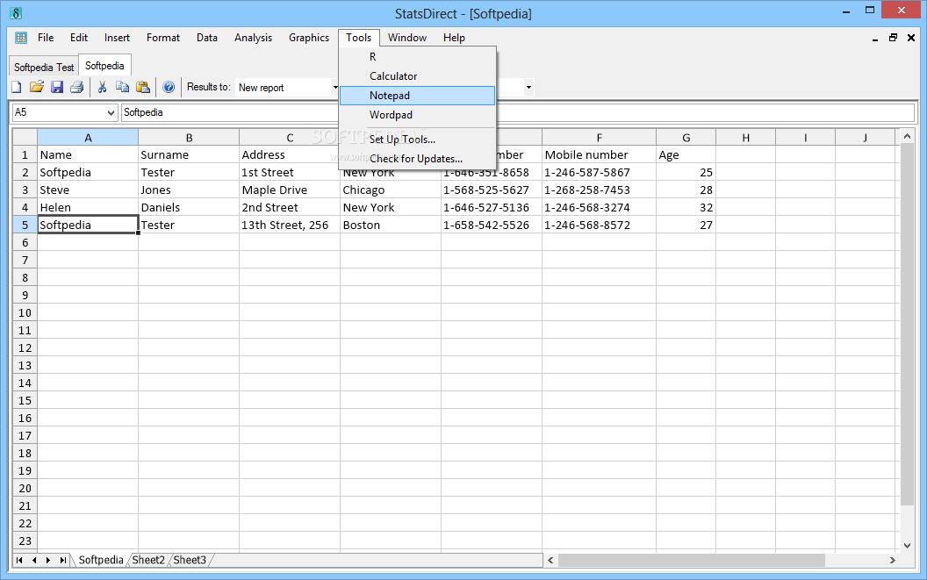
Task: Choose Wordpad in Tools menu
Action: tap(417, 115)
